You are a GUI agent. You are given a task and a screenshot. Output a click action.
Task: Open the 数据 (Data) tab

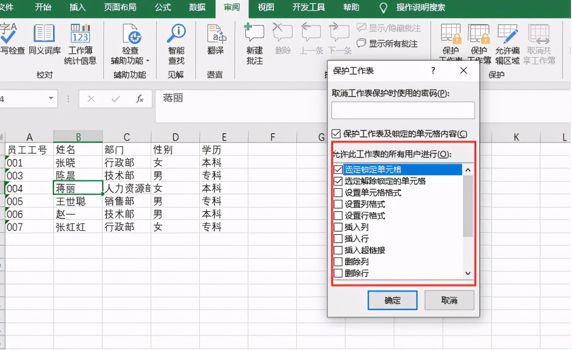pyautogui.click(x=197, y=7)
